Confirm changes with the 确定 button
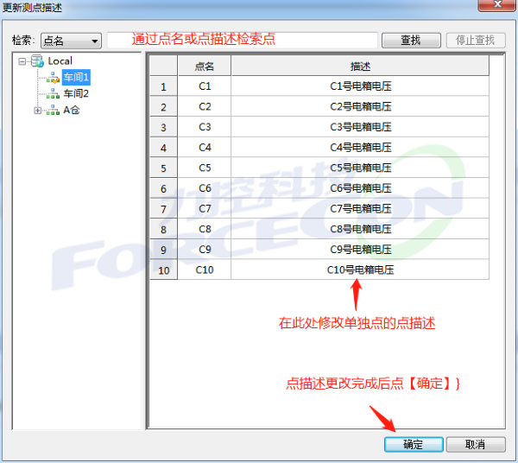Screen dimensions: 518x463 [414, 445]
